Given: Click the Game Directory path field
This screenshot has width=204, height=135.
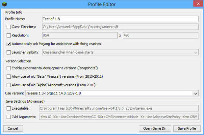Looking at the screenshot, I should (120, 27).
